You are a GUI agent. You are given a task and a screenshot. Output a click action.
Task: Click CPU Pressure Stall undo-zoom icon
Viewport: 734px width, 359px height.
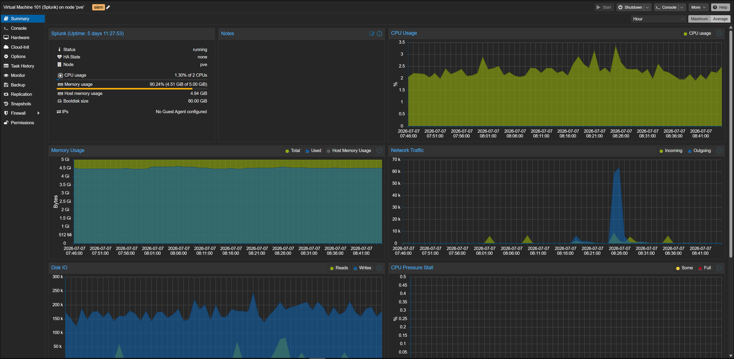click(719, 268)
